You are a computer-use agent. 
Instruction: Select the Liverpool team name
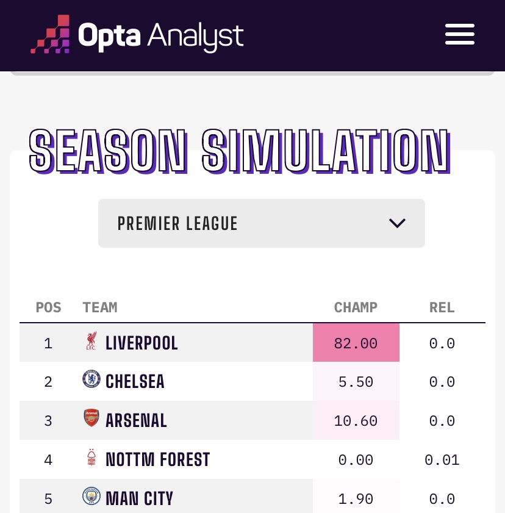point(141,343)
